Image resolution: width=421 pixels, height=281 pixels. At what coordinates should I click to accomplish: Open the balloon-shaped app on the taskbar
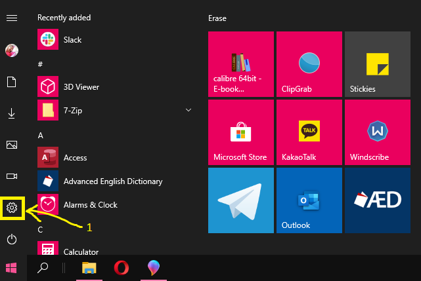click(154, 268)
